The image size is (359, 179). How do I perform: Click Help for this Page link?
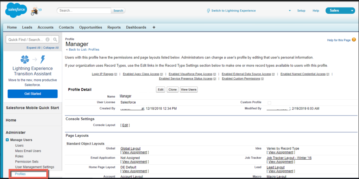pos(339,40)
